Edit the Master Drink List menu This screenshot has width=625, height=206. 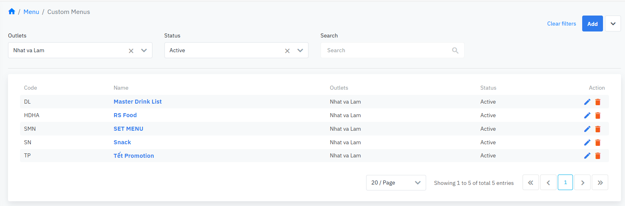point(587,102)
